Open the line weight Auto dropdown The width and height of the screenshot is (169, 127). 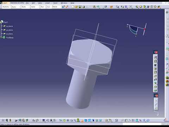click(26, 7)
